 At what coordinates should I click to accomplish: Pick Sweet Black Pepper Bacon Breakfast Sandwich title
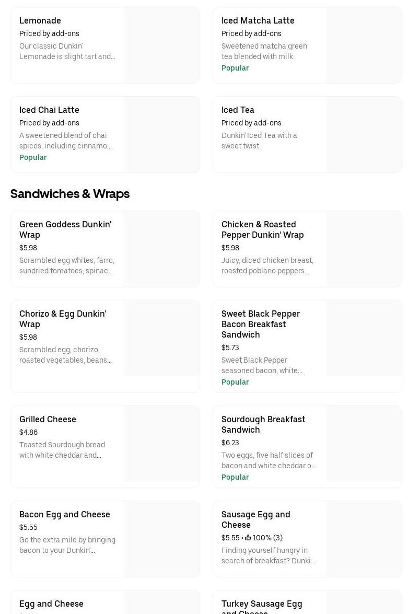[x=260, y=324]
